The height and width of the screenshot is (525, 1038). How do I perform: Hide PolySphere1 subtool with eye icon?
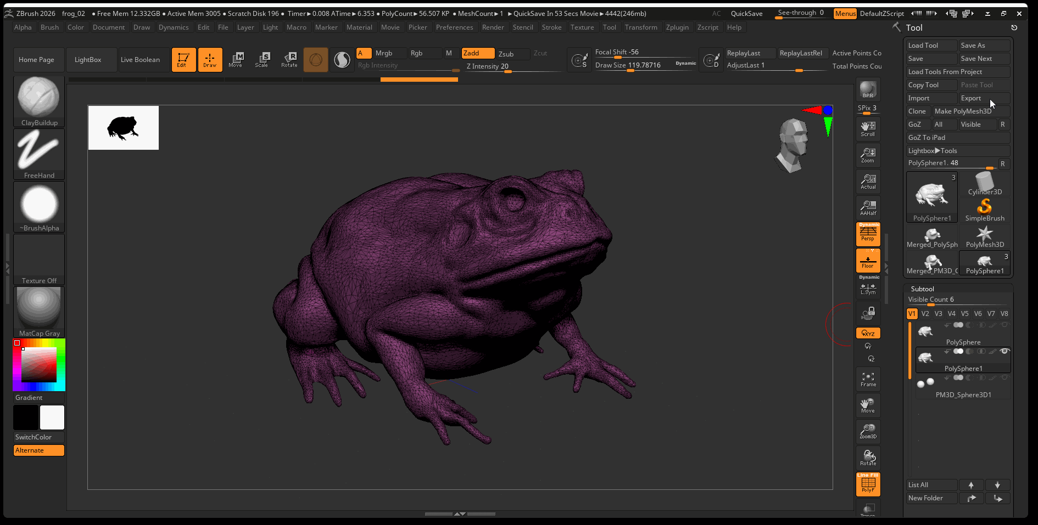(x=1004, y=352)
